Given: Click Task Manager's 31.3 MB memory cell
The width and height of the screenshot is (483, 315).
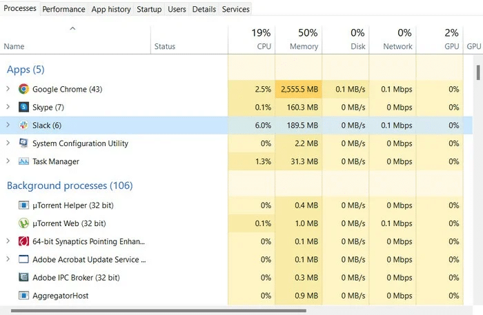Looking at the screenshot, I should point(299,161).
